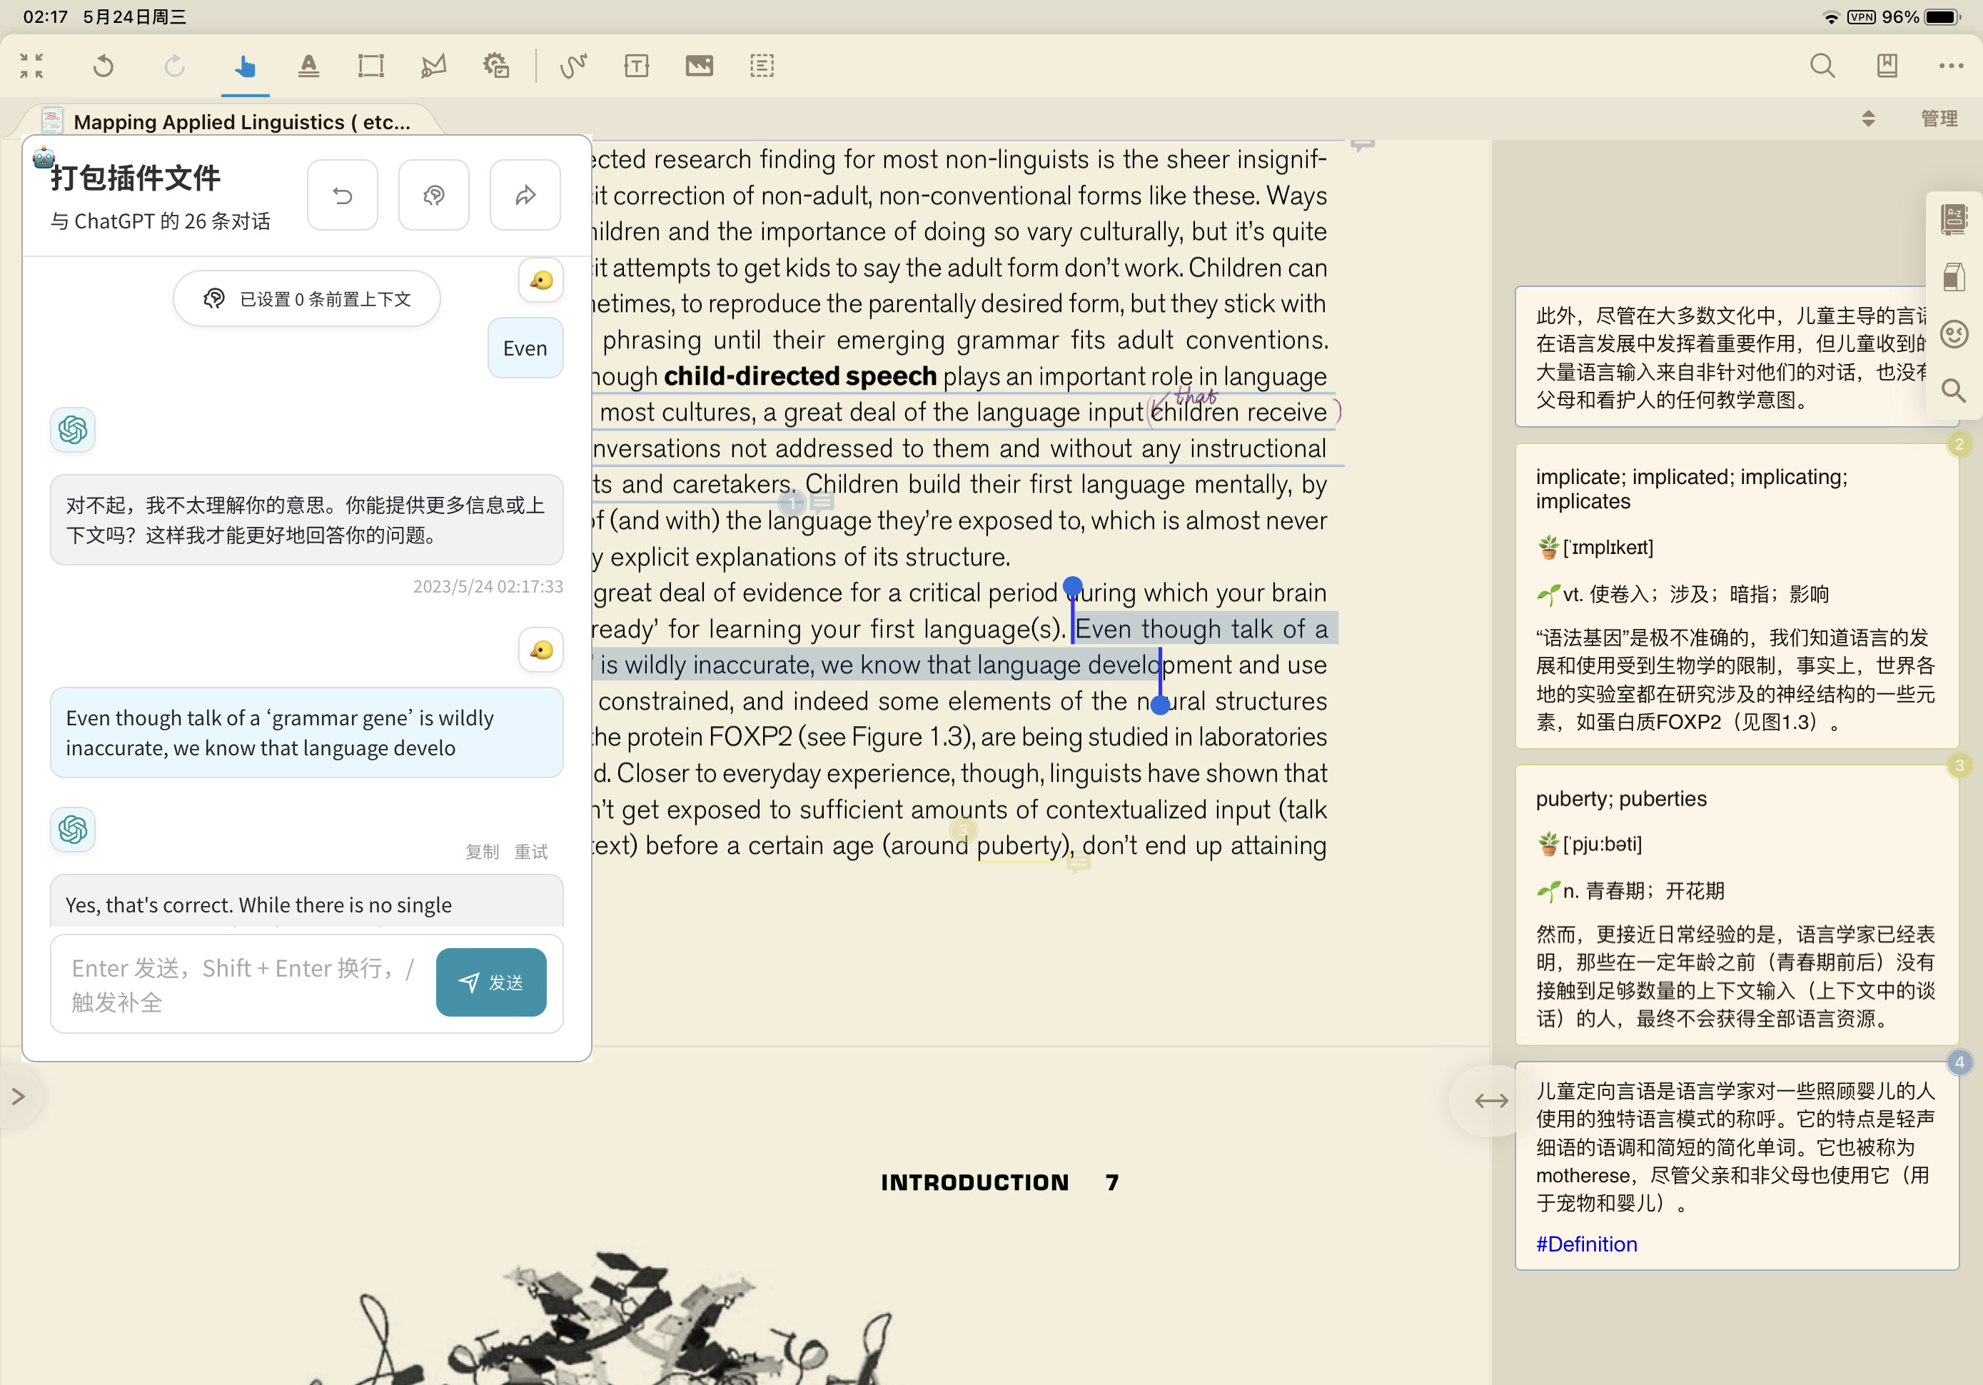Open the more options ellipsis menu
This screenshot has height=1385, width=1983.
pos(1951,66)
